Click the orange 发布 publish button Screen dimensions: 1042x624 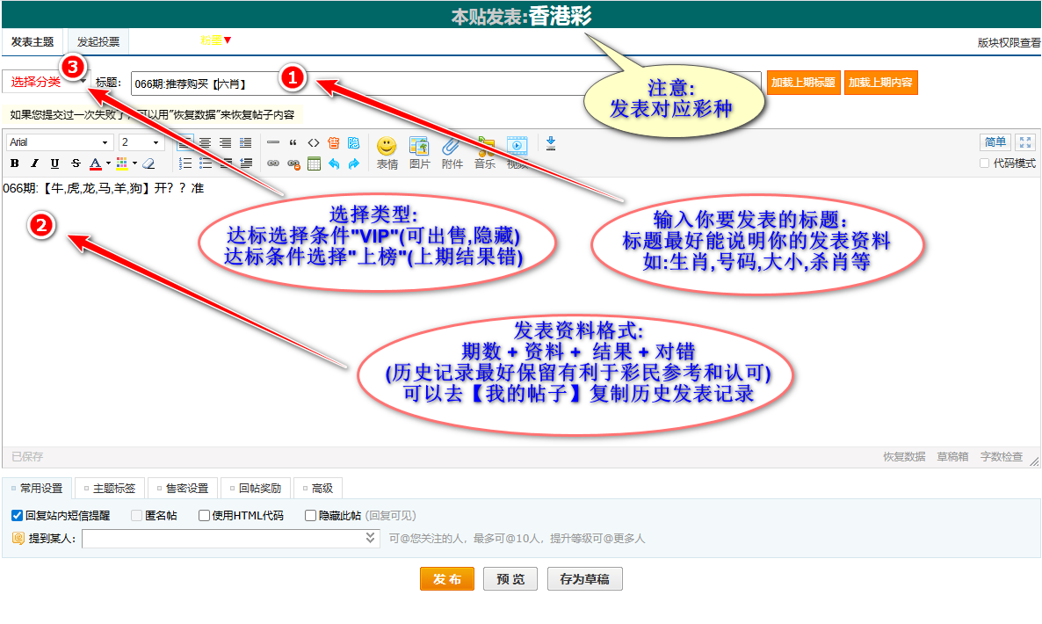(446, 579)
